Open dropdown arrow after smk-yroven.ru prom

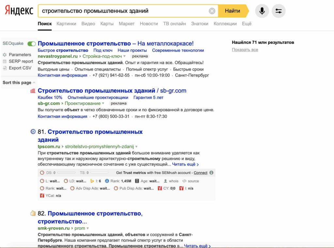(x=87, y=228)
